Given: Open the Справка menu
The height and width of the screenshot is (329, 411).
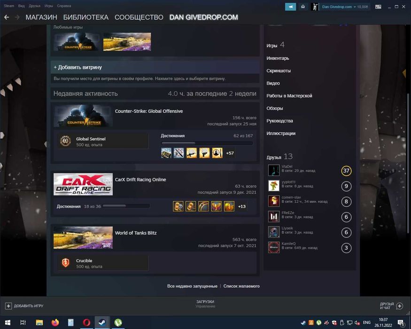Looking at the screenshot, I should (x=64, y=6).
